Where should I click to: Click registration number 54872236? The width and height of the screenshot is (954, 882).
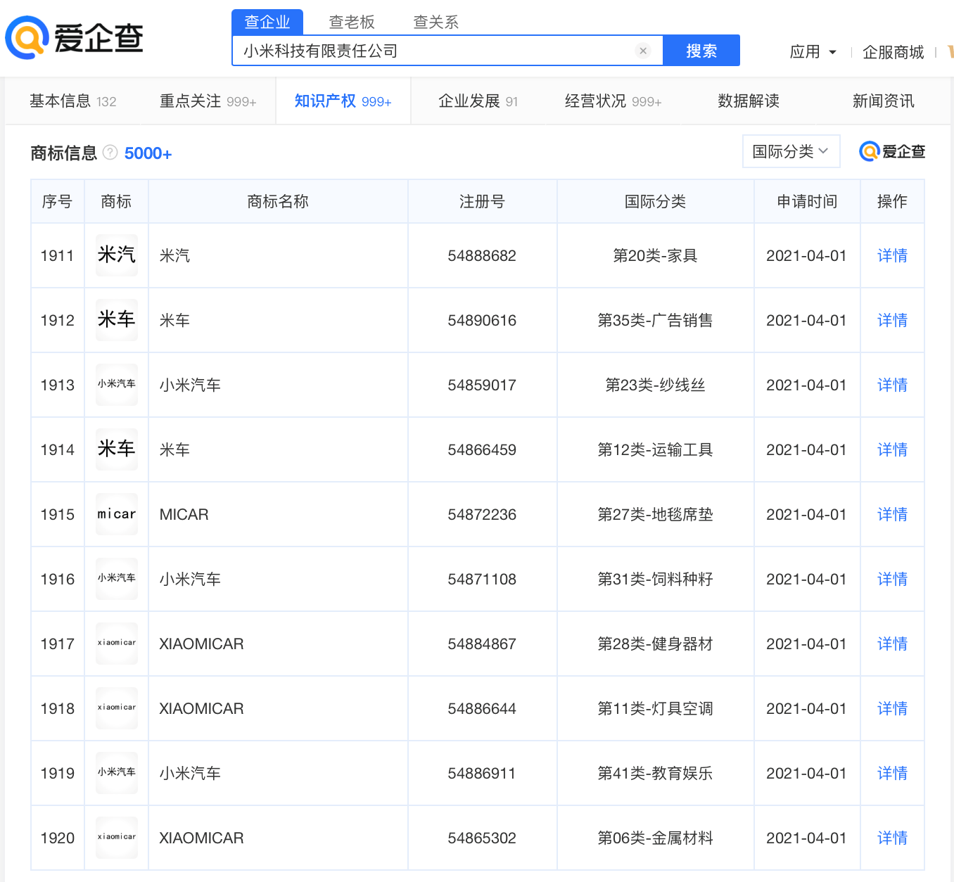(x=482, y=514)
